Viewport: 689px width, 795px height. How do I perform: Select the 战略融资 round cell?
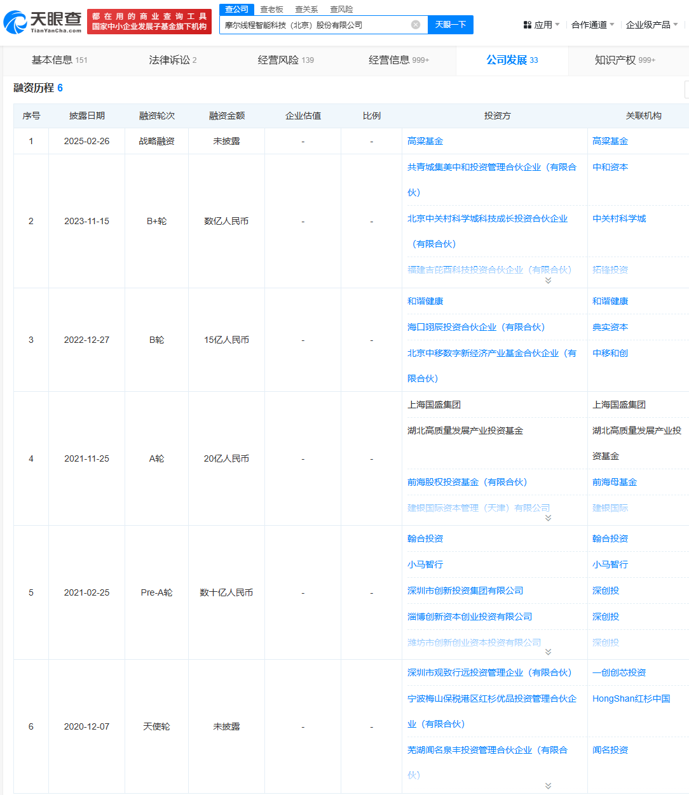click(156, 141)
